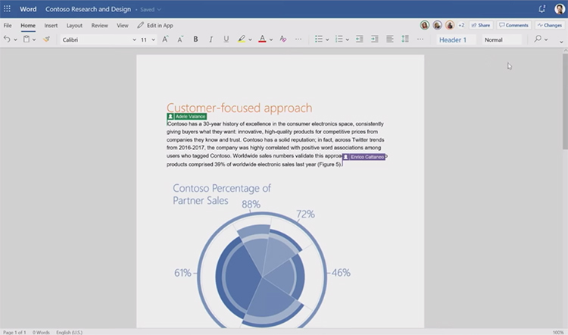Click the Clear Formatting icon
Image resolution: width=568 pixels, height=335 pixels.
(283, 39)
